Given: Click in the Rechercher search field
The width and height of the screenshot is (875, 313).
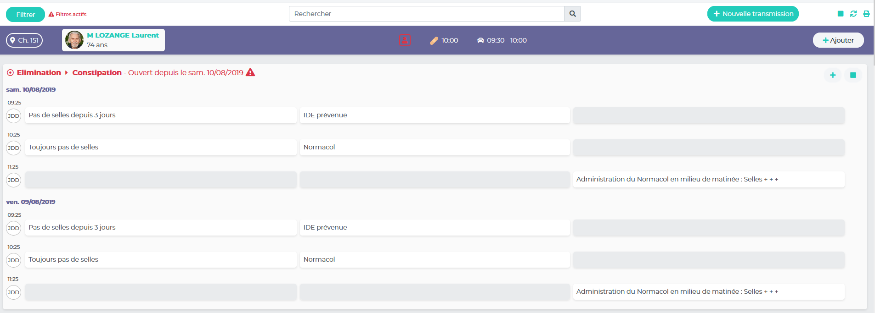Looking at the screenshot, I should (x=426, y=14).
